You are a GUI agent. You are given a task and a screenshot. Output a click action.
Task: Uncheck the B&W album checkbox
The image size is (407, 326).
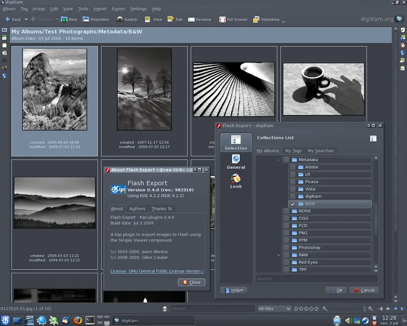point(293,204)
